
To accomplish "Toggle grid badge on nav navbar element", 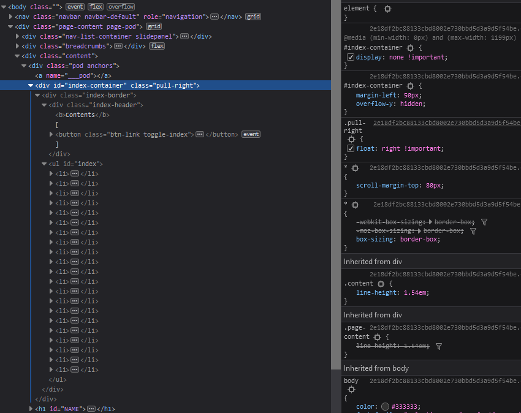I will tap(253, 17).
